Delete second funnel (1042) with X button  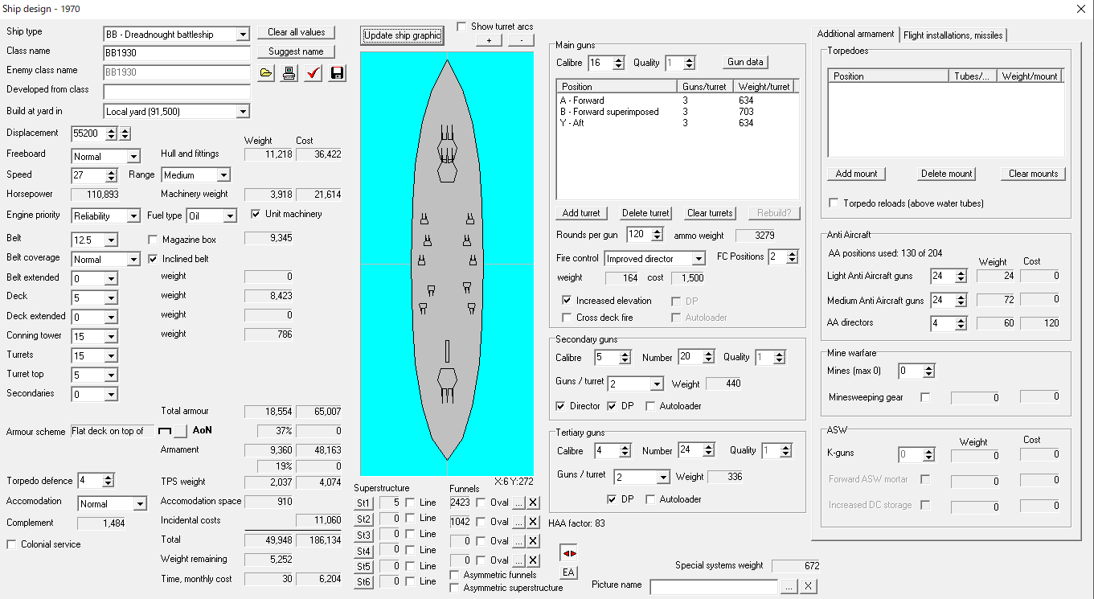tap(533, 522)
